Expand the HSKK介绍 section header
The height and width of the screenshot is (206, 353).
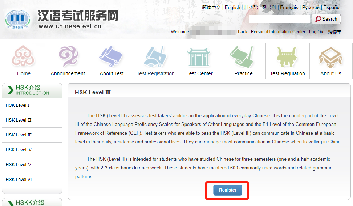[x=32, y=202]
